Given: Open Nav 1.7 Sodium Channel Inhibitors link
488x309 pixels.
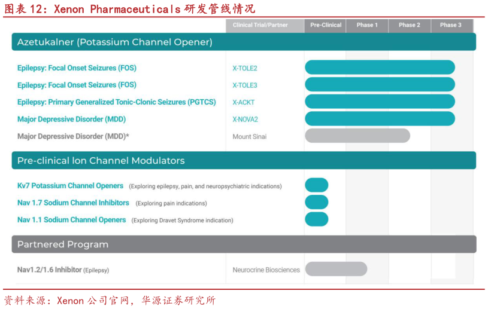Looking at the screenshot, I should coord(73,203).
